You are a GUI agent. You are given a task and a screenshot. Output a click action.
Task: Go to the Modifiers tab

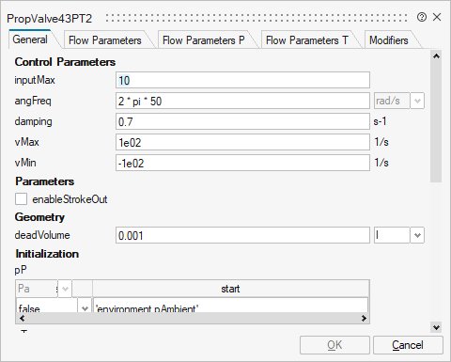tap(389, 40)
